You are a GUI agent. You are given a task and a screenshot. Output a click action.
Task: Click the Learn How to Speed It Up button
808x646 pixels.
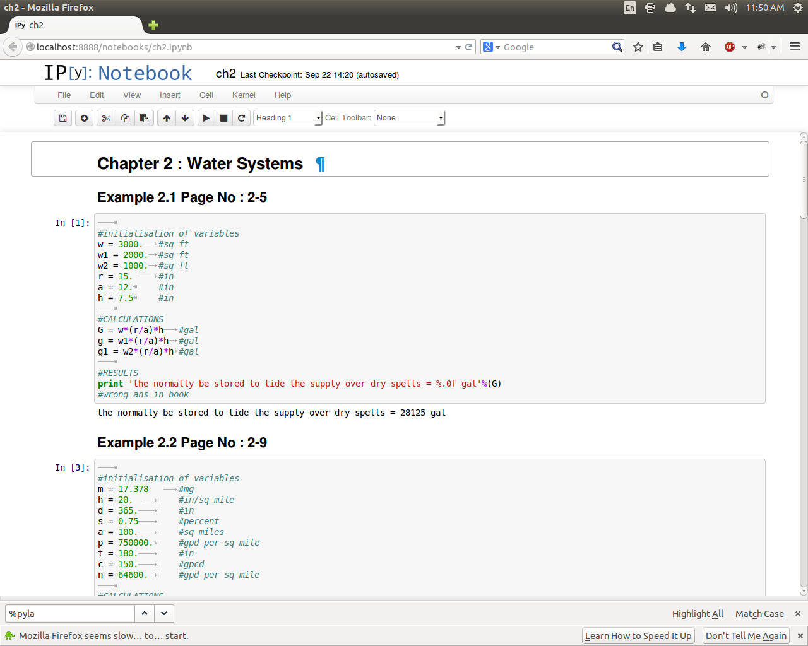coord(638,636)
